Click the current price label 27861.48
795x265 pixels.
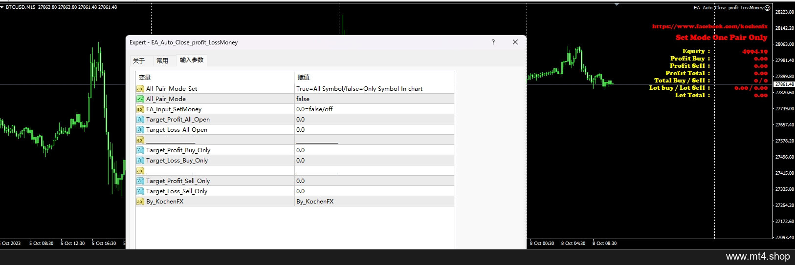click(784, 84)
